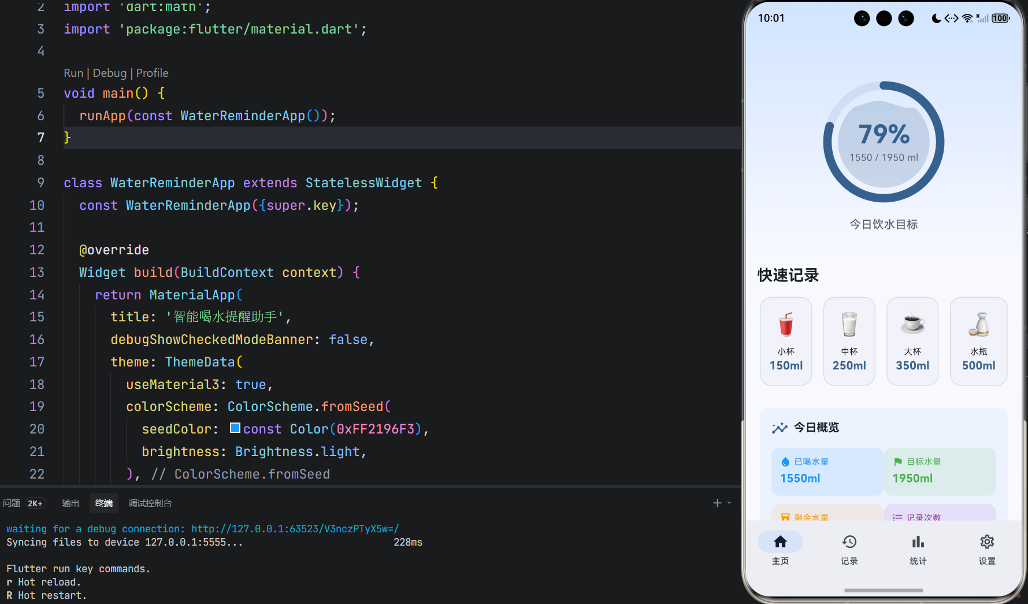
Task: Click 'useMaterial3' on line 18
Action: tap(173, 384)
